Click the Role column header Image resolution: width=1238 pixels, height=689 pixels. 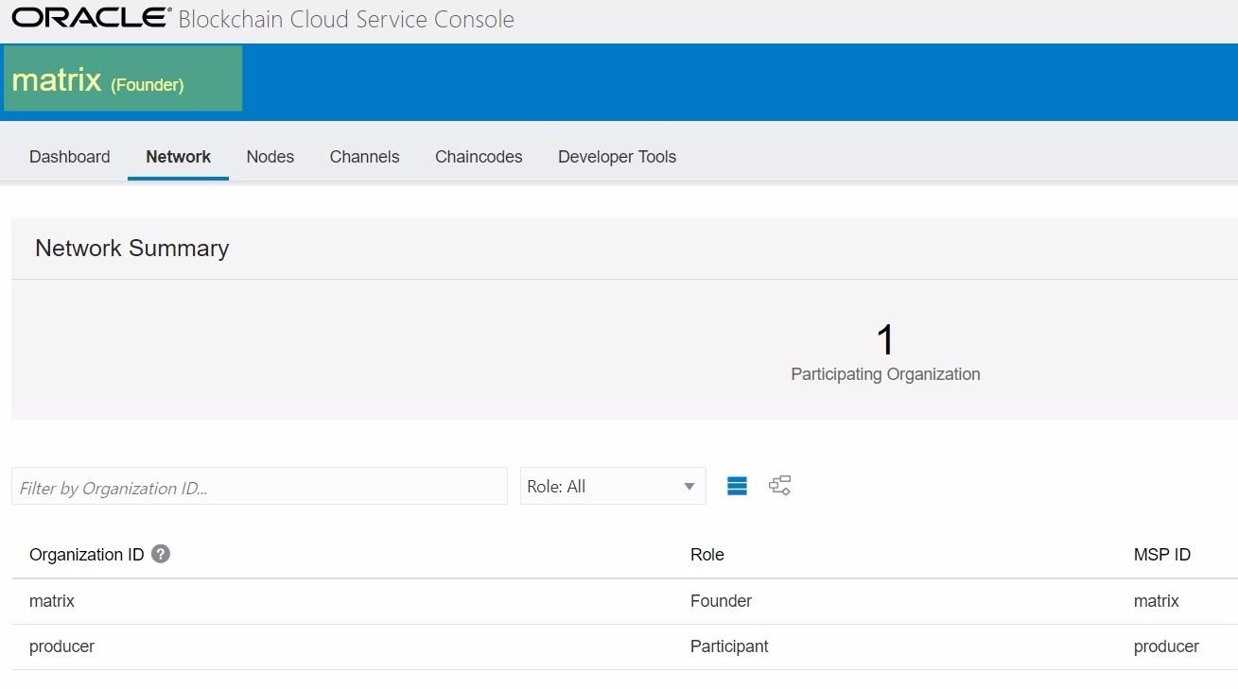pos(707,555)
